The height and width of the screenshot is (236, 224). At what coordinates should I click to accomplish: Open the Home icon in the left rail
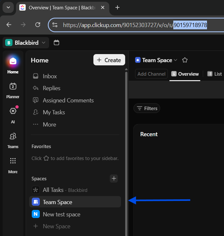point(13,61)
